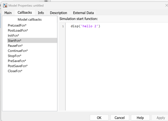Select PreLoadFcn* callback in list

tap(17, 25)
